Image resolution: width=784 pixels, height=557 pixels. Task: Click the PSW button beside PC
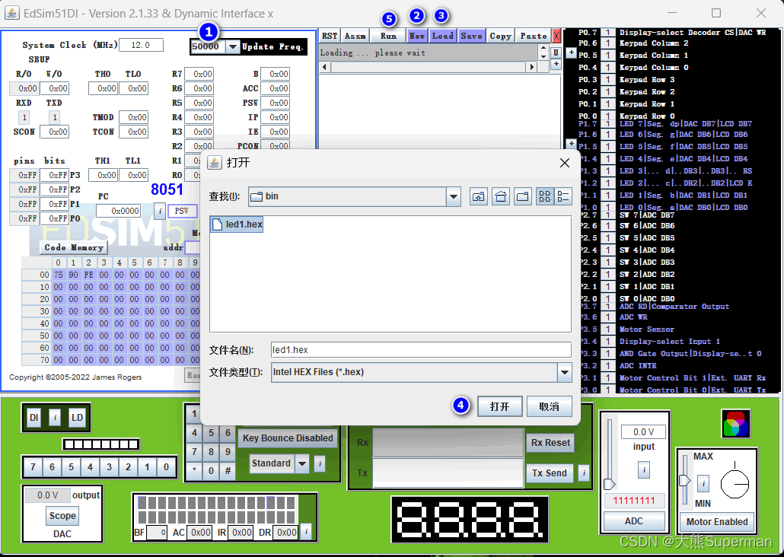pos(181,211)
